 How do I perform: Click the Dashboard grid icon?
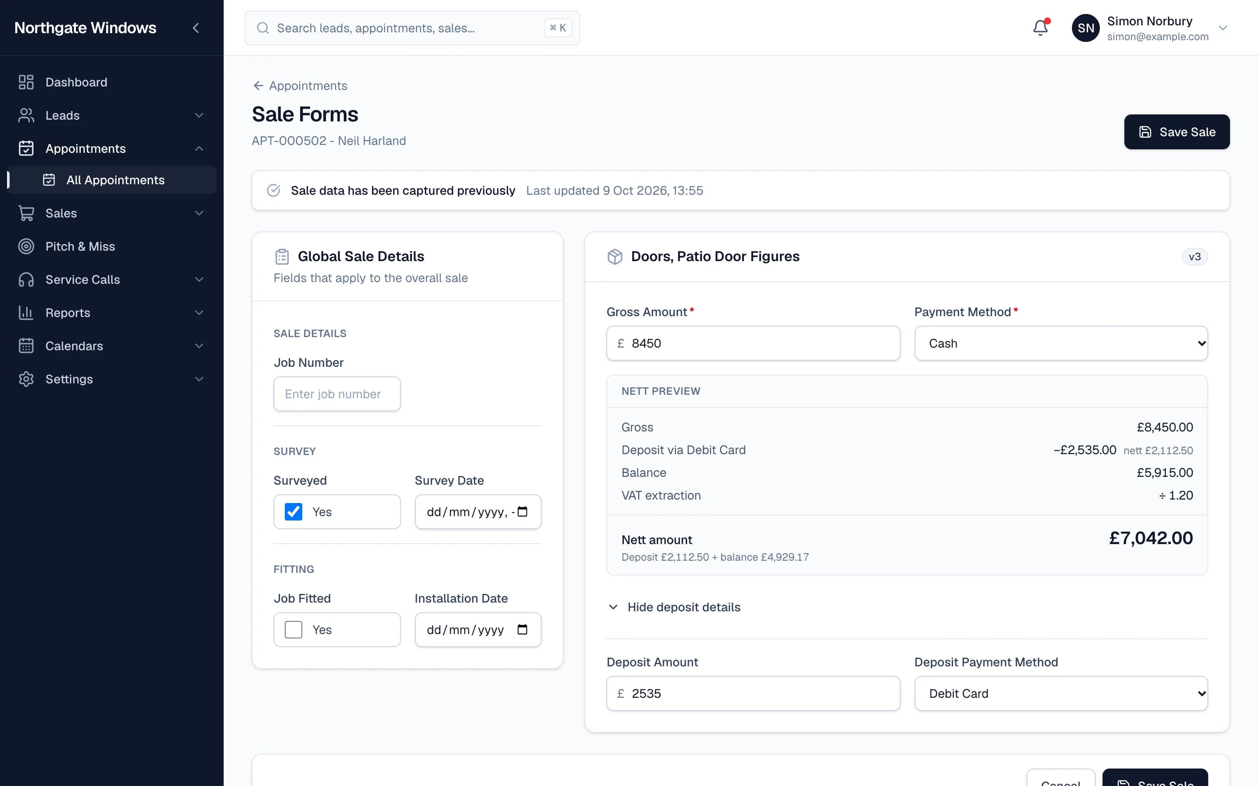pos(26,82)
